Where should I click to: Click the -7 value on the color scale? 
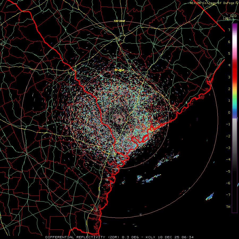click(x=228, y=195)
